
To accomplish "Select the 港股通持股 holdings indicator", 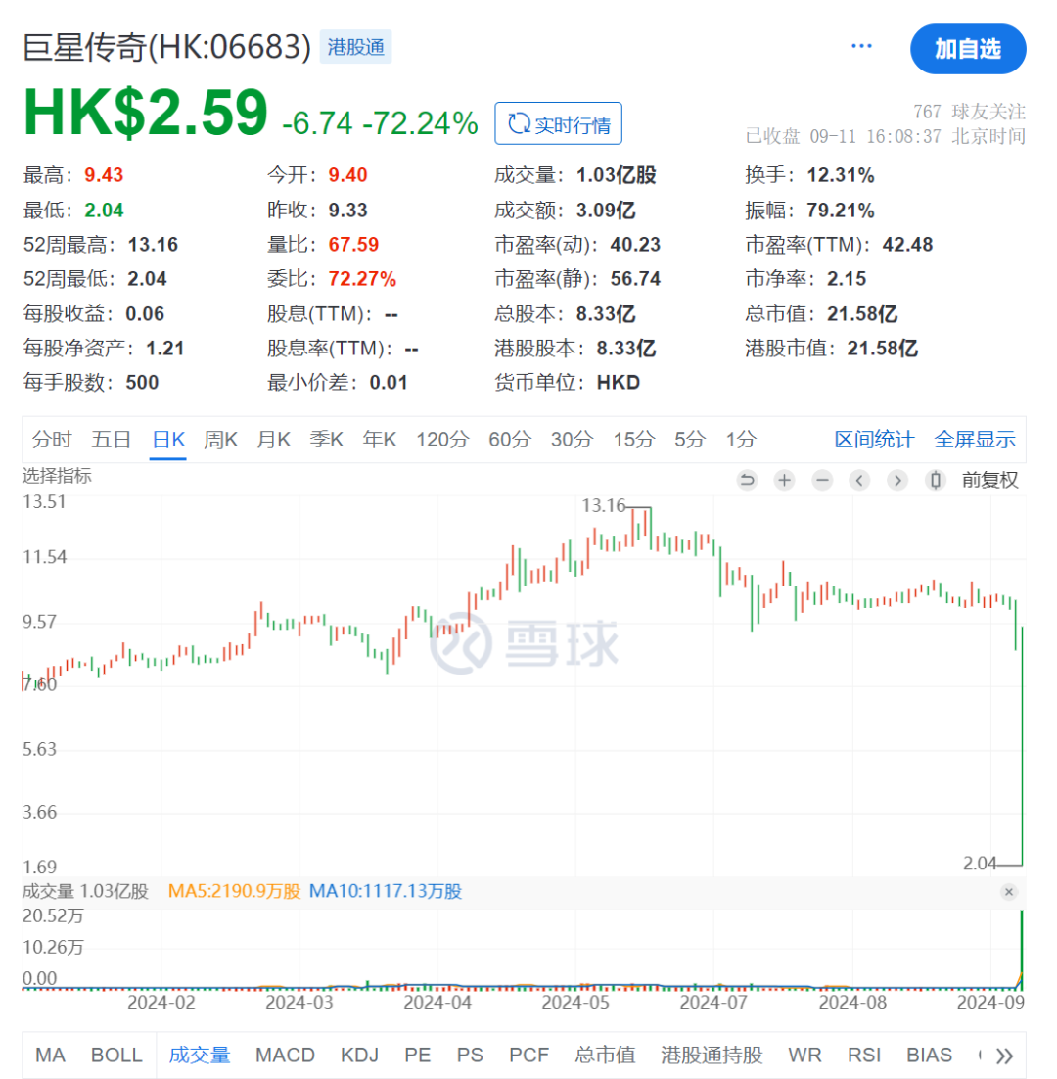I will click(712, 1055).
